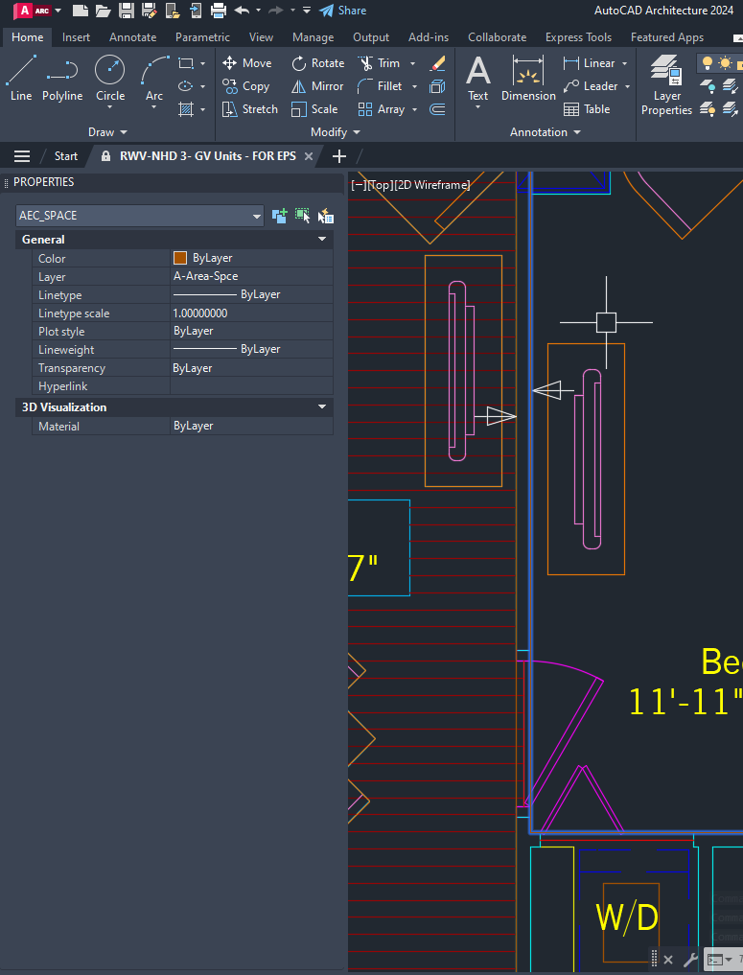Create a Leader annotation
Image resolution: width=743 pixels, height=975 pixels.
pyautogui.click(x=591, y=86)
